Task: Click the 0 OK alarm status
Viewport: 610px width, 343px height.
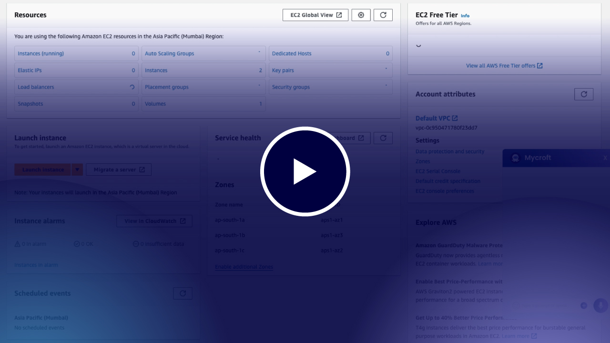Action: [84, 244]
